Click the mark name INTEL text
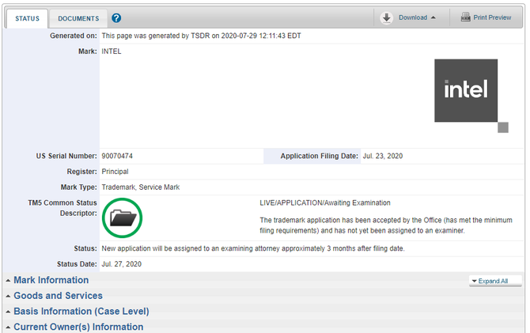The image size is (530, 333). [112, 51]
